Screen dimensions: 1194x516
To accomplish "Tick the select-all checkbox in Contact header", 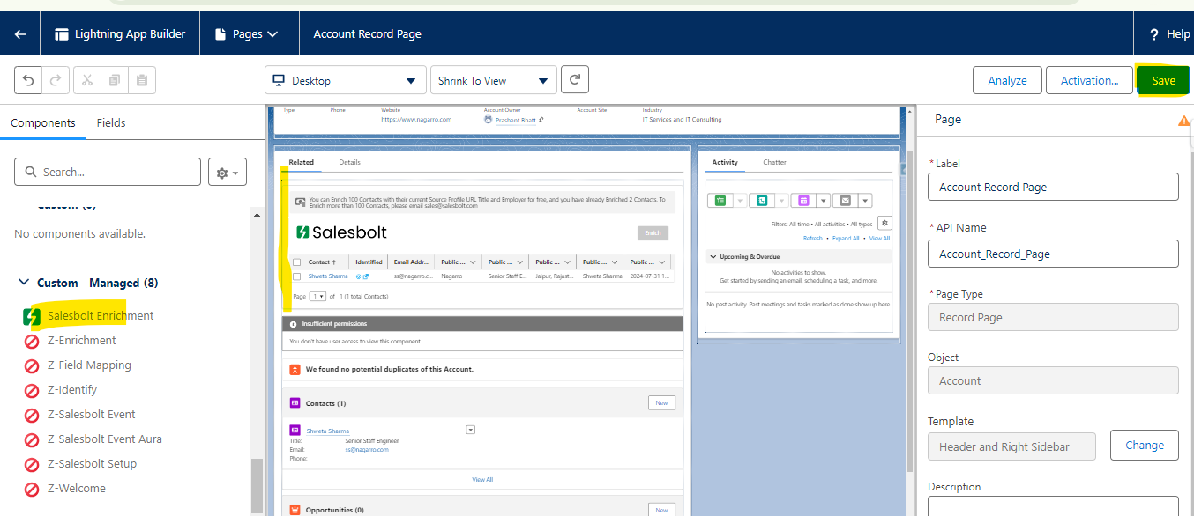I will (x=297, y=262).
